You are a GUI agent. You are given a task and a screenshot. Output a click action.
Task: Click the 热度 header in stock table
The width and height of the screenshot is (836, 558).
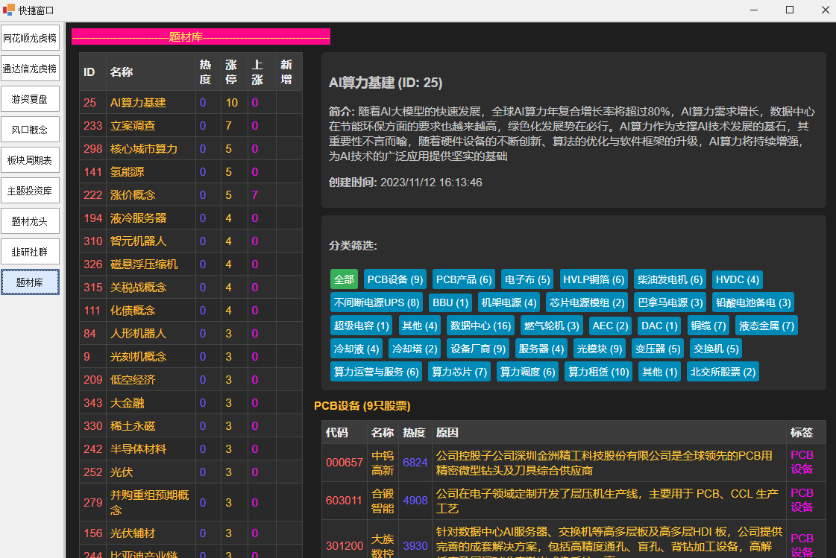click(414, 433)
